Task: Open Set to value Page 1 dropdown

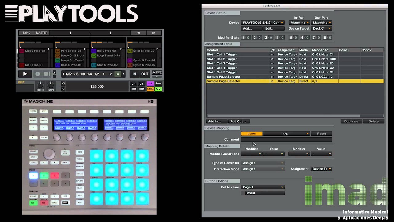Action: click(263, 187)
